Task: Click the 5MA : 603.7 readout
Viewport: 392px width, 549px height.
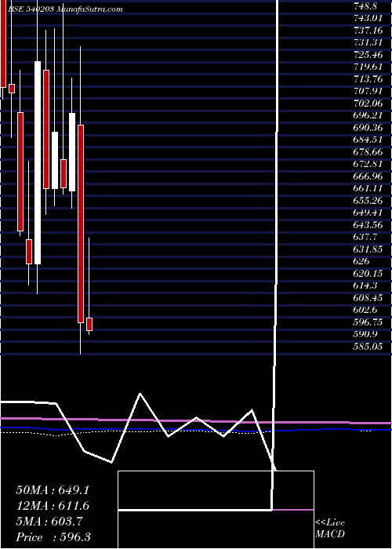Action: (49, 522)
